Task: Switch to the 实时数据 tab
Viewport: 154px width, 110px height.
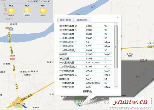Action: pos(66,20)
